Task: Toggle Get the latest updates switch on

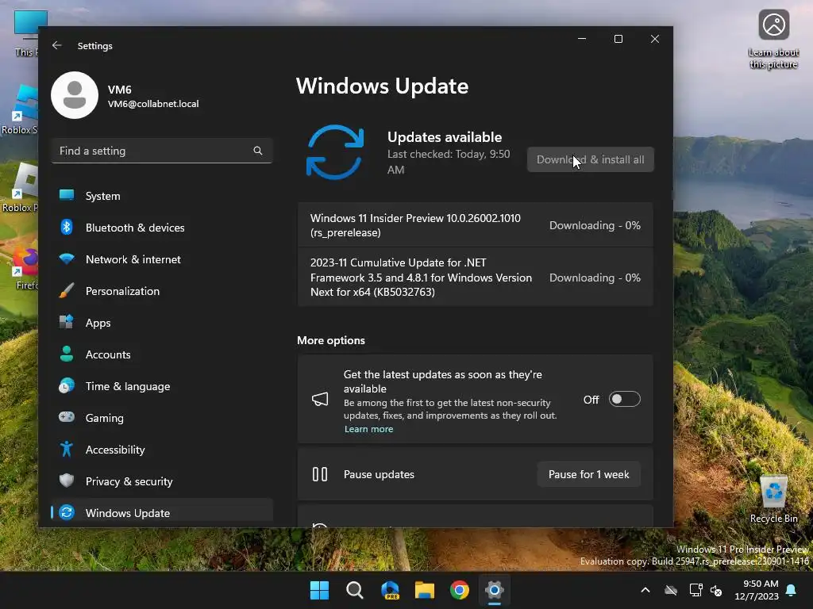Action: 624,400
